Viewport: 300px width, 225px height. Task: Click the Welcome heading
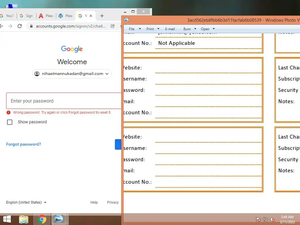coord(72,62)
